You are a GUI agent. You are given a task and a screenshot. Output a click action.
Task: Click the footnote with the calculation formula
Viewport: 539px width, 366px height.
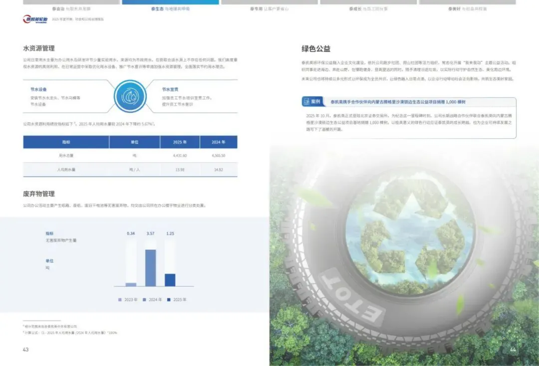[x=70, y=333]
